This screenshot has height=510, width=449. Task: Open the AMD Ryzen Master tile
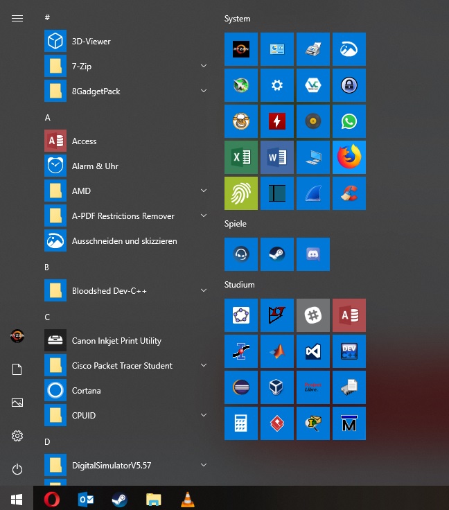coord(241,49)
